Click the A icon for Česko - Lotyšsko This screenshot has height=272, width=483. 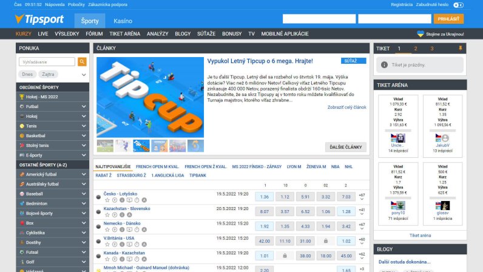pos(144,200)
